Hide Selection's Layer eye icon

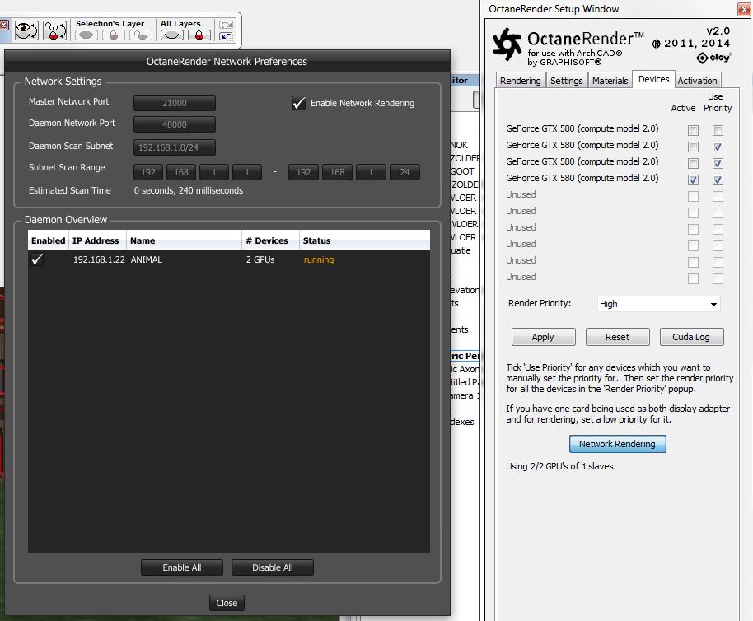tap(87, 35)
